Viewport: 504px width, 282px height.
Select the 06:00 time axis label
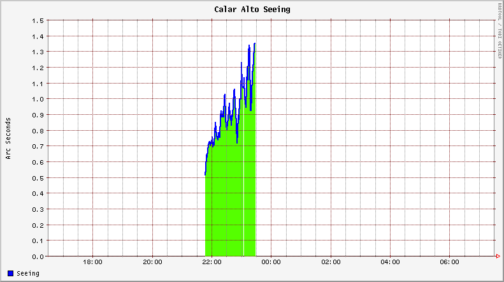tap(449, 262)
